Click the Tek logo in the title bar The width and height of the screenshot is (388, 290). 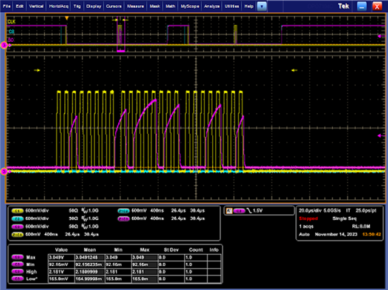tap(344, 5)
